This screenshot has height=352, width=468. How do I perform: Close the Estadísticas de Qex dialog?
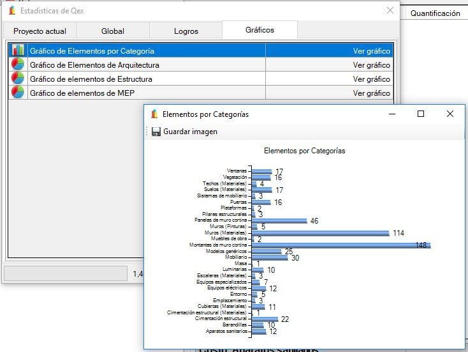[x=390, y=10]
